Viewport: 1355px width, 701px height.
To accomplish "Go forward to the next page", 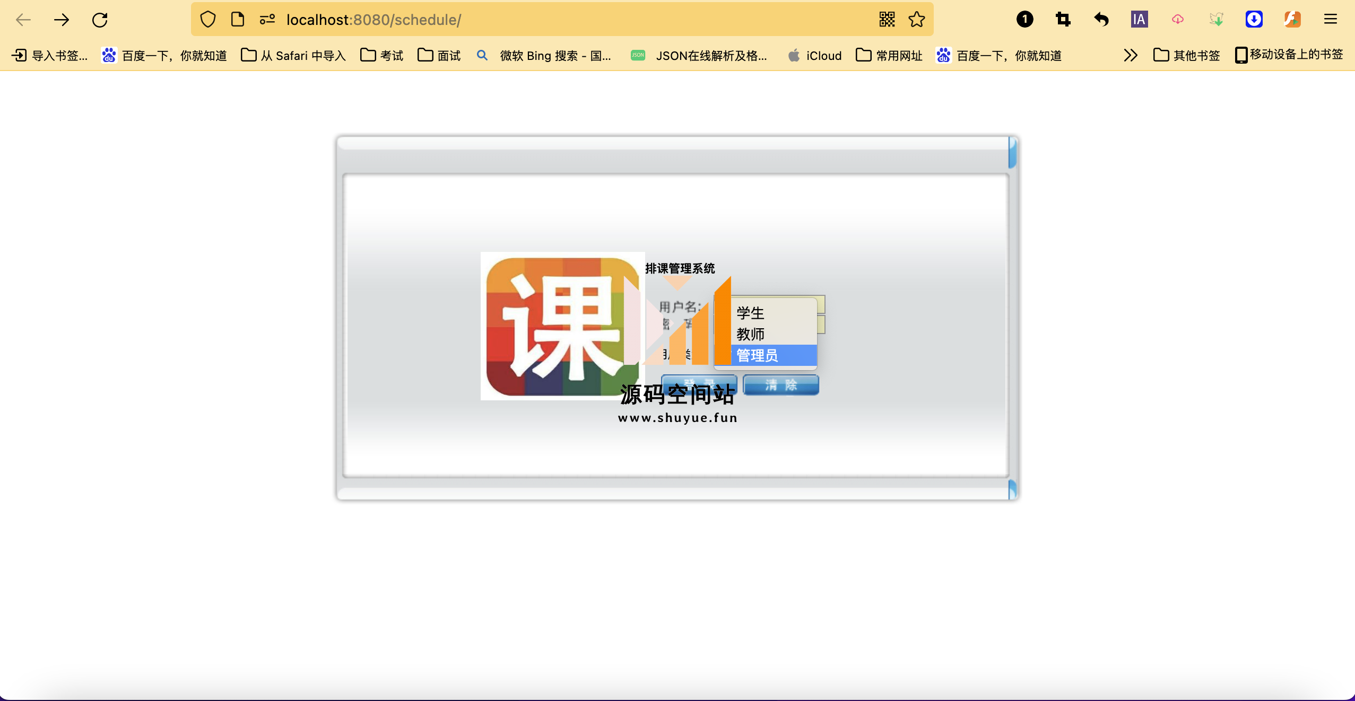I will pyautogui.click(x=62, y=20).
